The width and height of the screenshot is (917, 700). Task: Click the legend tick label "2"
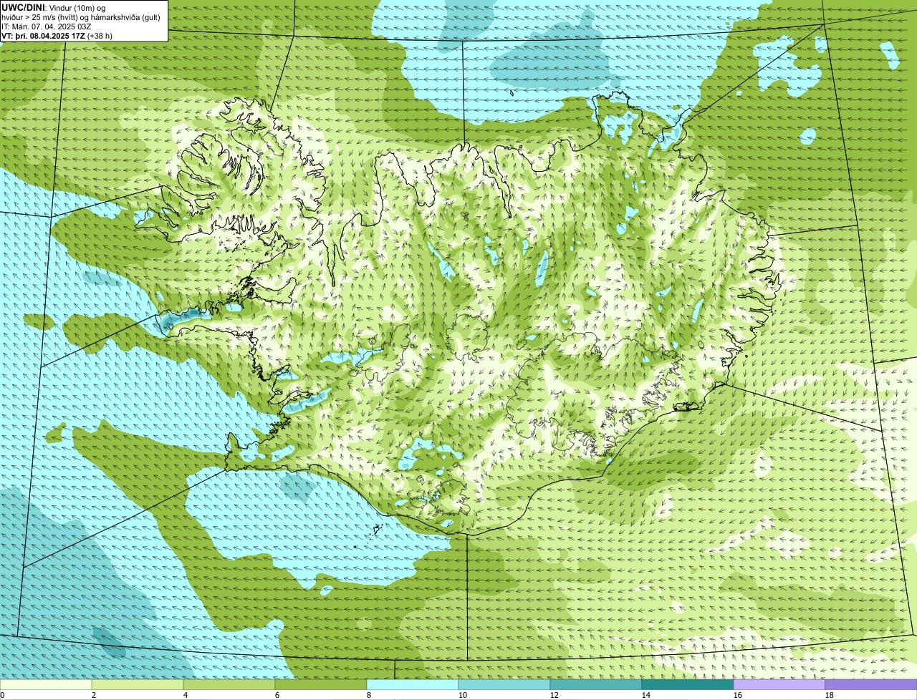pos(94,695)
